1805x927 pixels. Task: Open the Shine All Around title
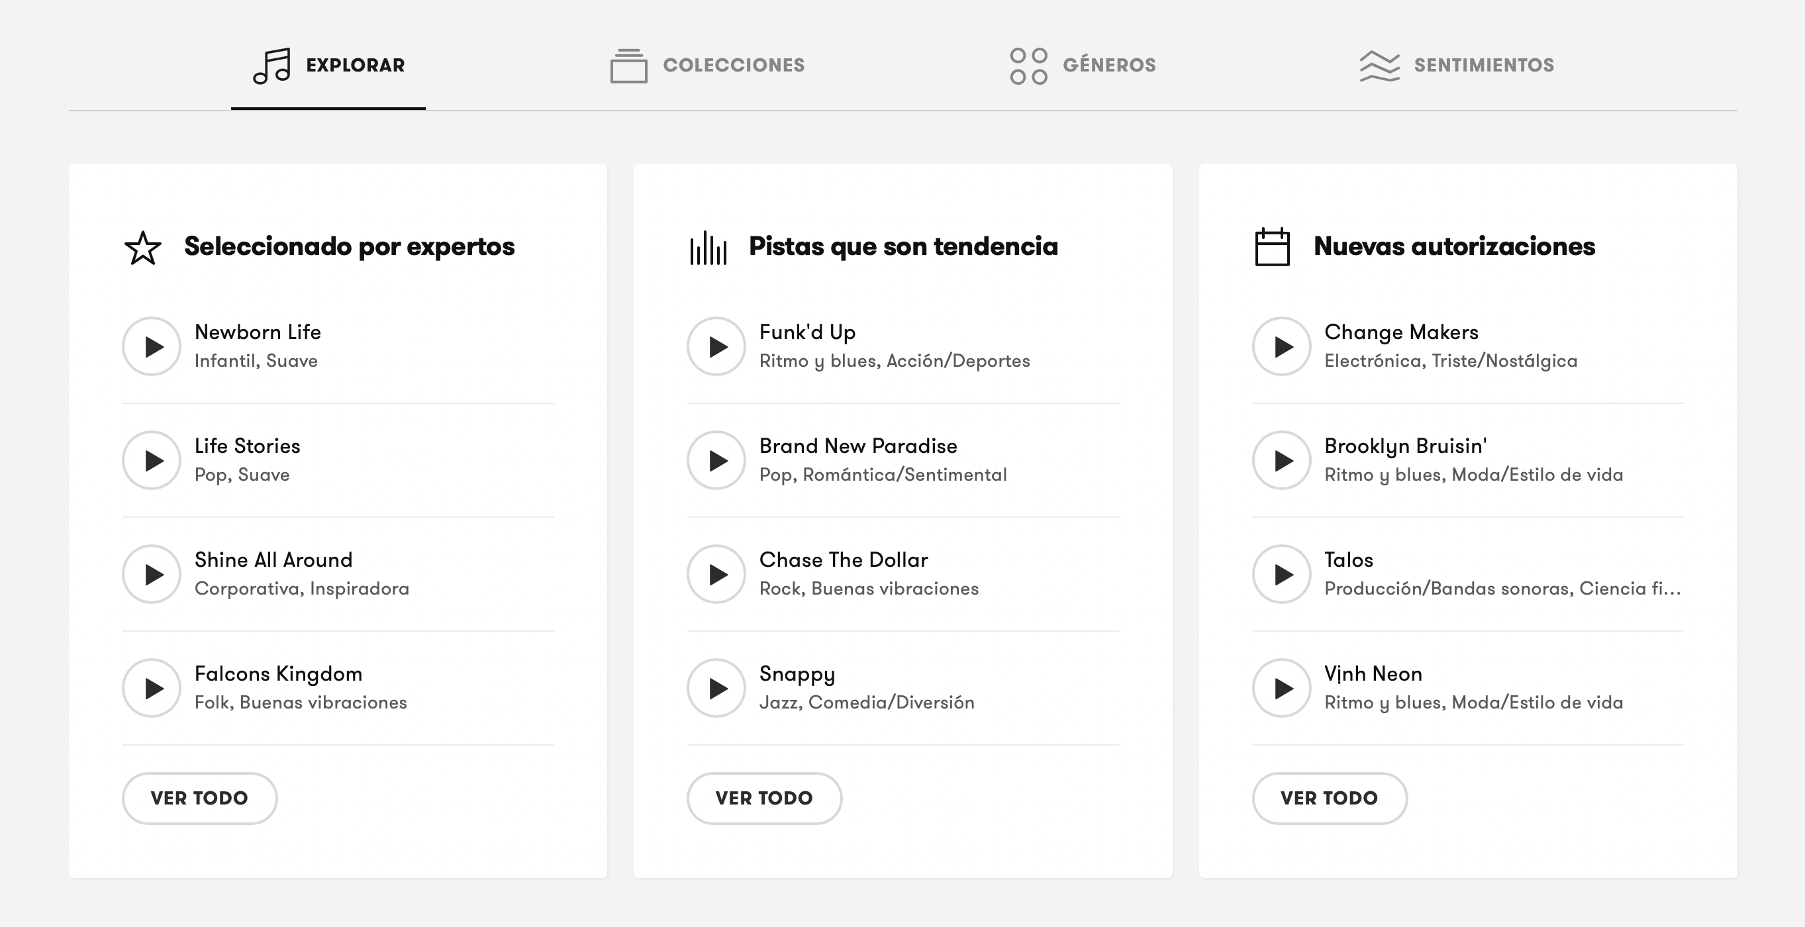point(273,560)
